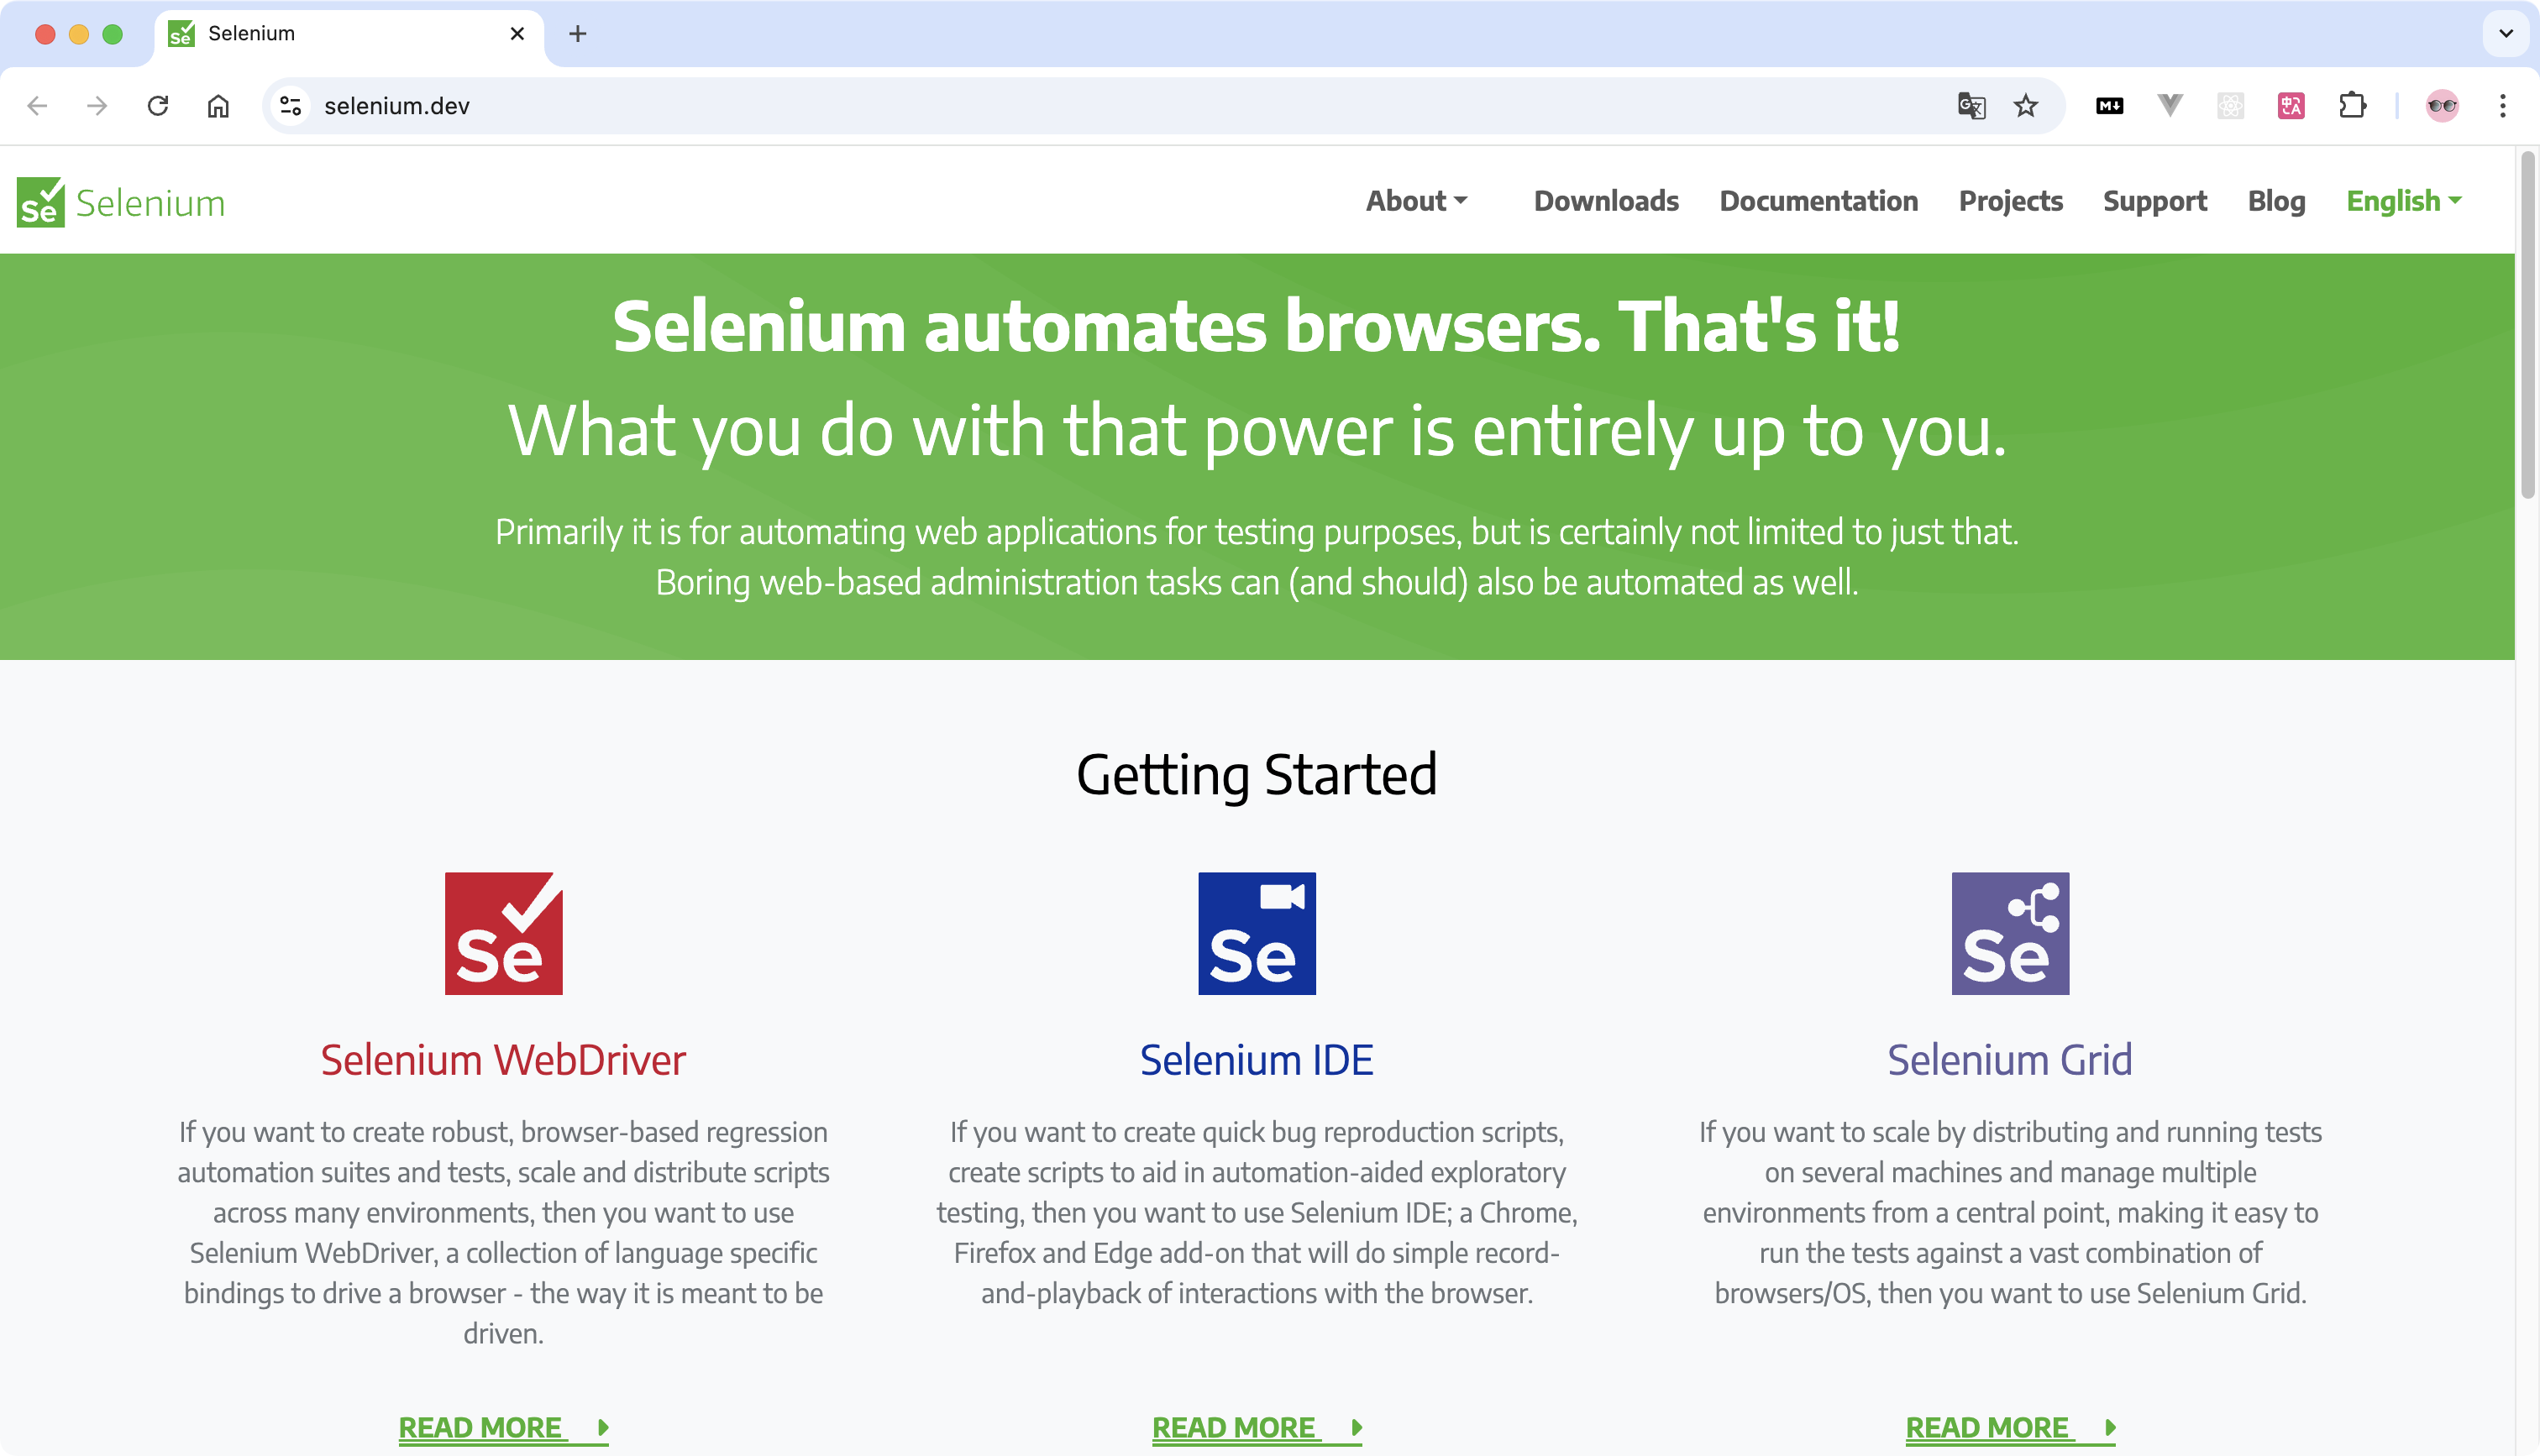Viewport: 2540px width, 1456px height.
Task: Select the Projects nav item
Action: pos(2012,201)
